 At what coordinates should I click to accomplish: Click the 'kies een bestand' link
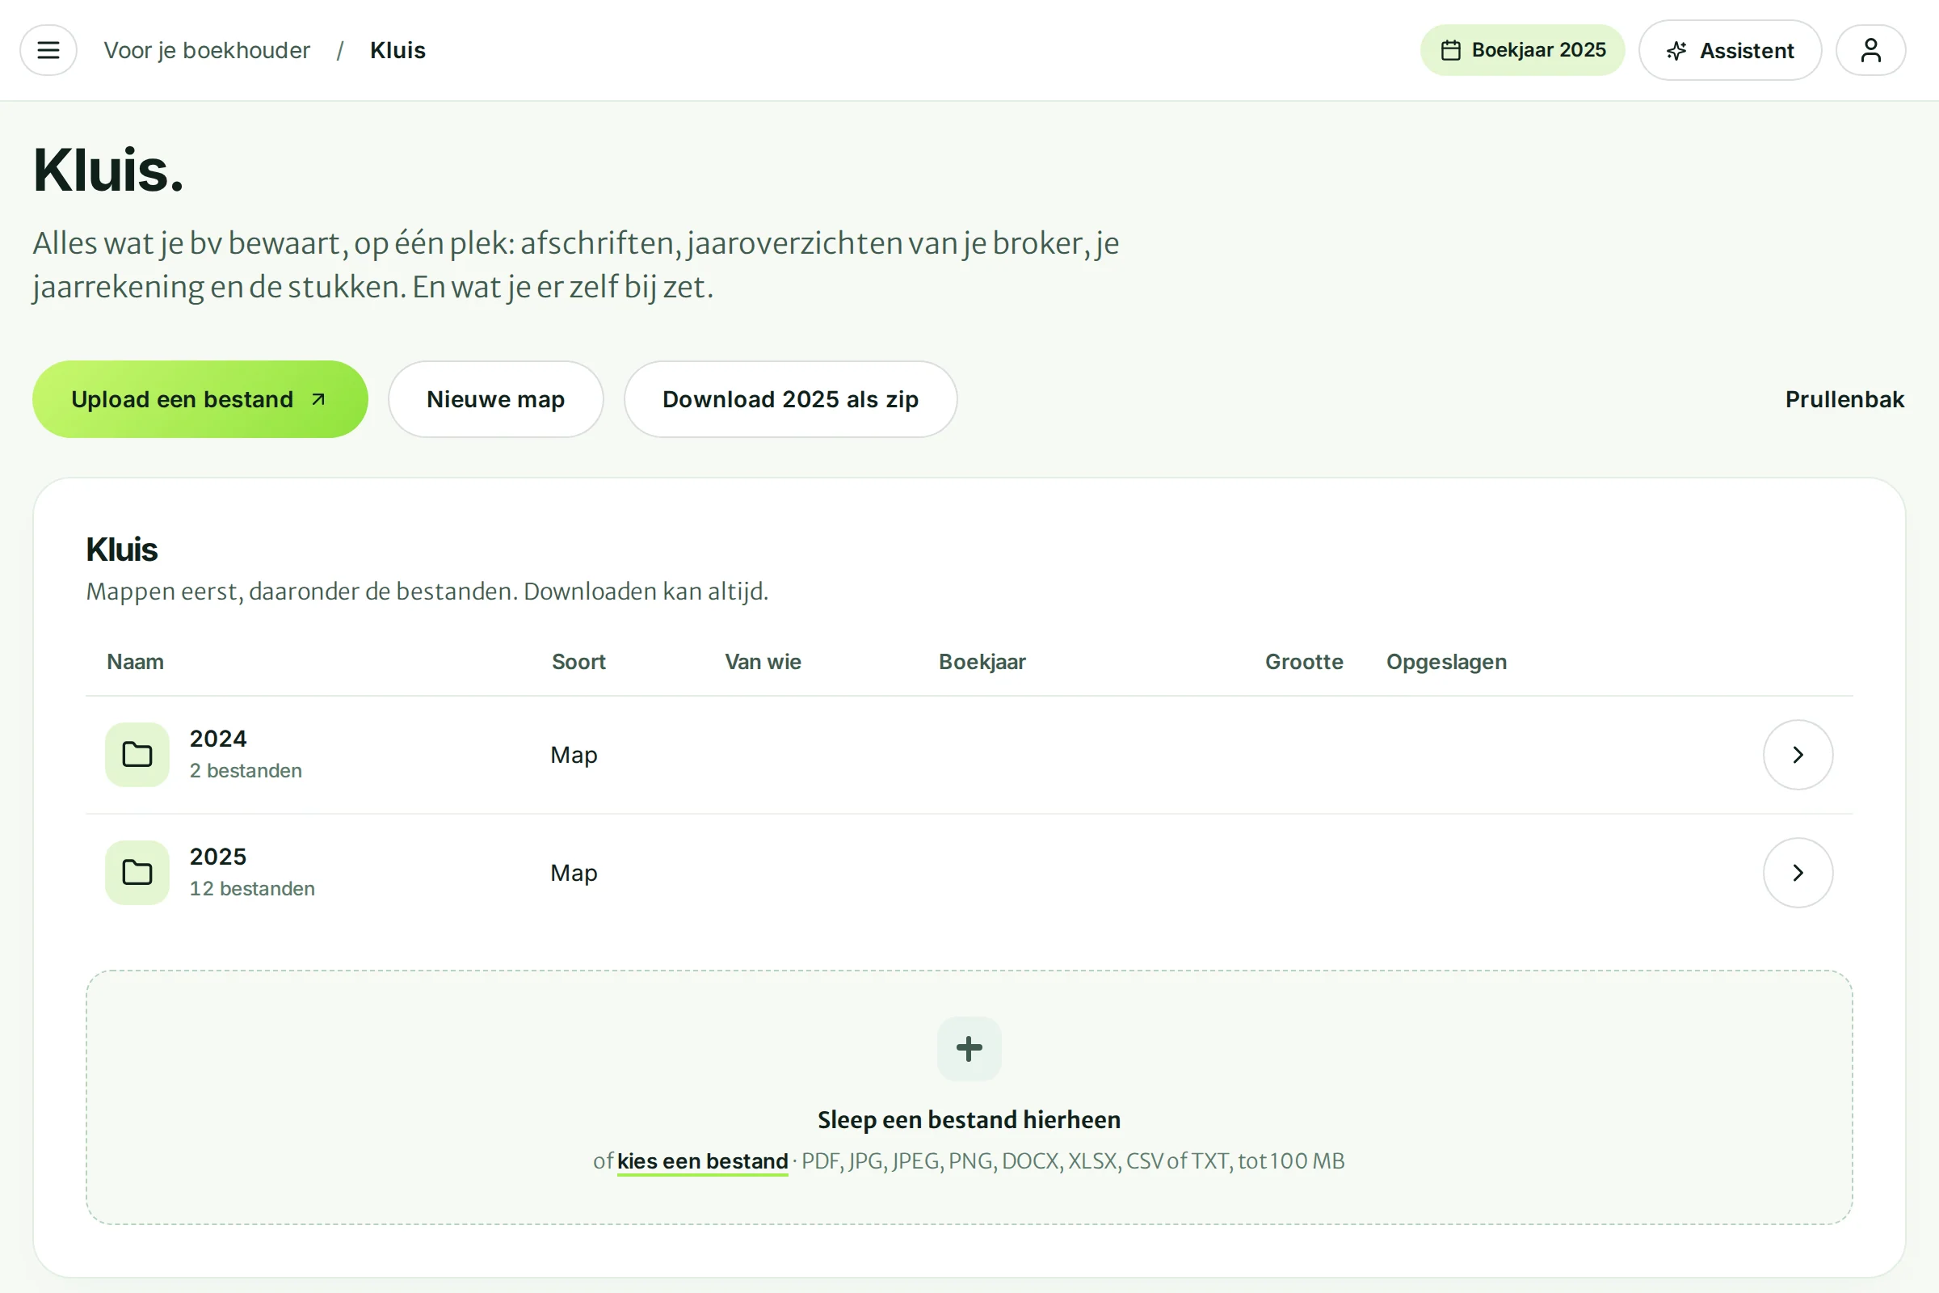pyautogui.click(x=702, y=1161)
